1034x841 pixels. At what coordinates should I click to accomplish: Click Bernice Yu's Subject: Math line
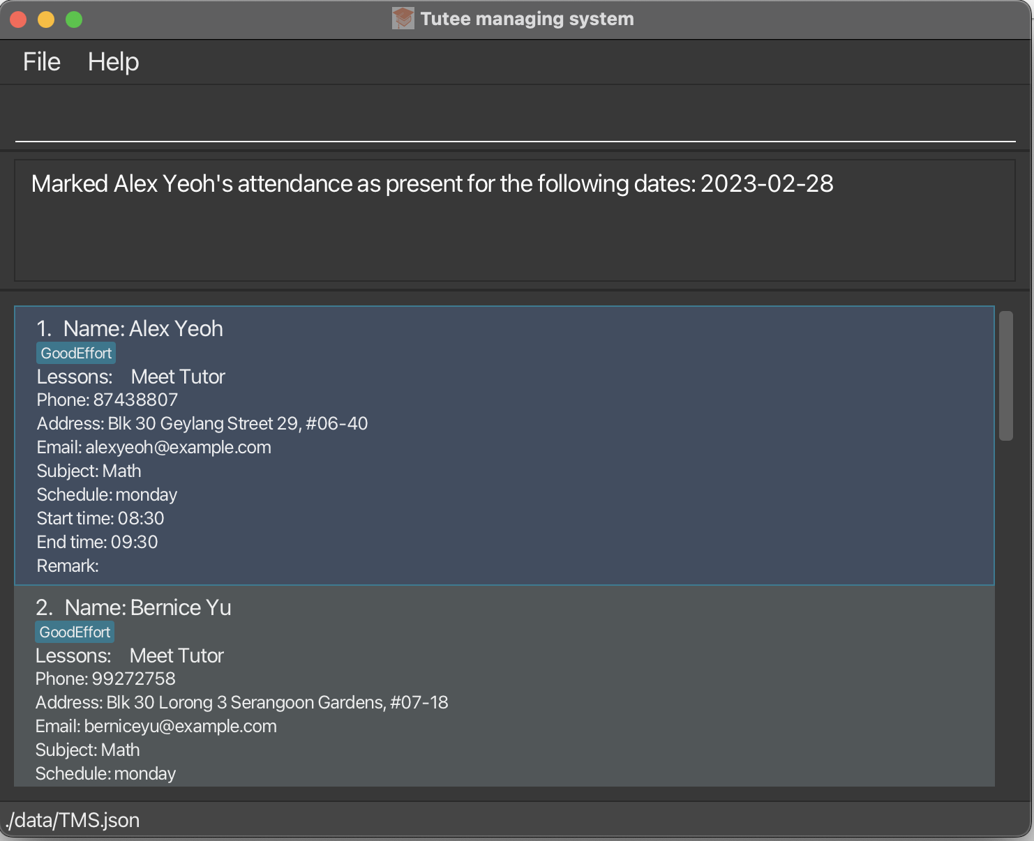87,750
